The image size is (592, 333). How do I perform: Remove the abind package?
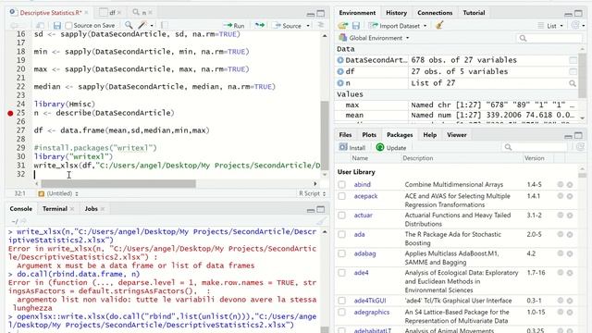point(570,185)
